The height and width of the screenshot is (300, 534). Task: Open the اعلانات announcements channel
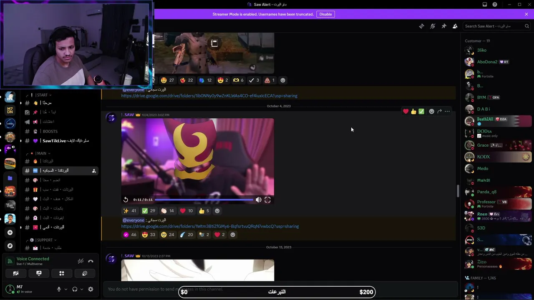pos(60,122)
